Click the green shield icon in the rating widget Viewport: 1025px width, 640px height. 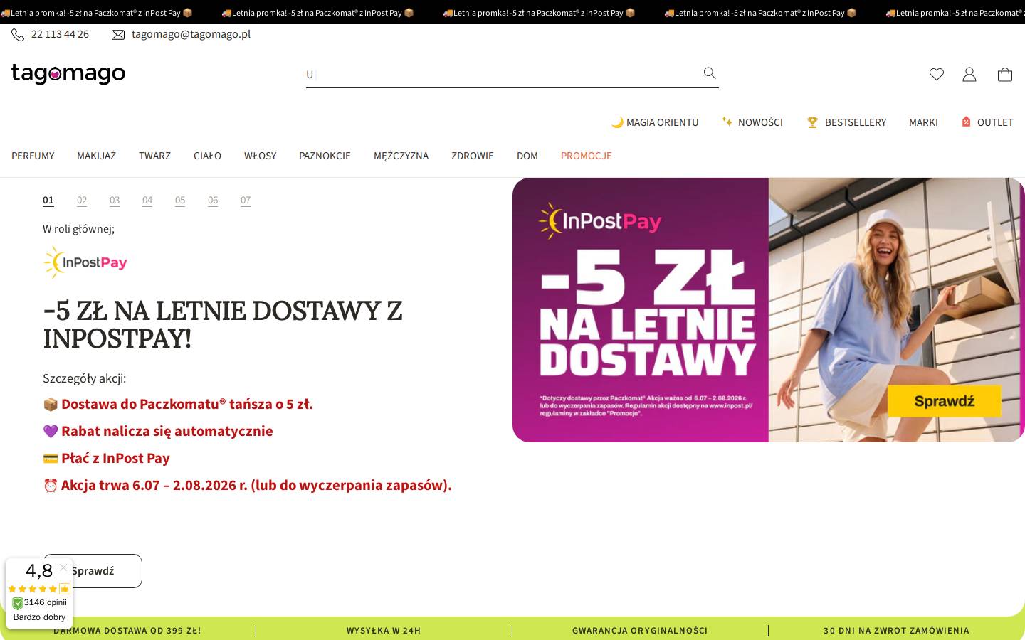click(18, 603)
